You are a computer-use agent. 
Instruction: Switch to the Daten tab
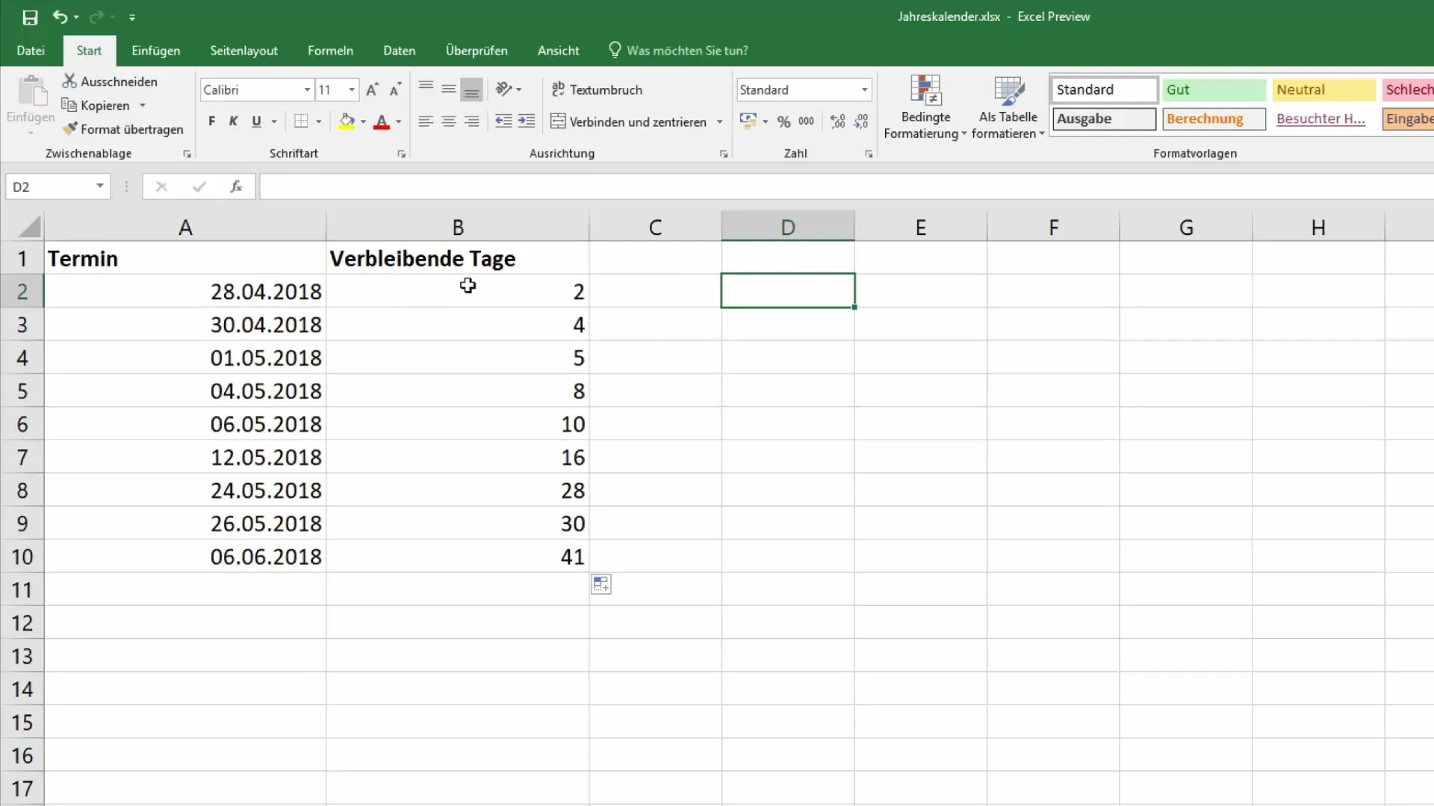(400, 51)
